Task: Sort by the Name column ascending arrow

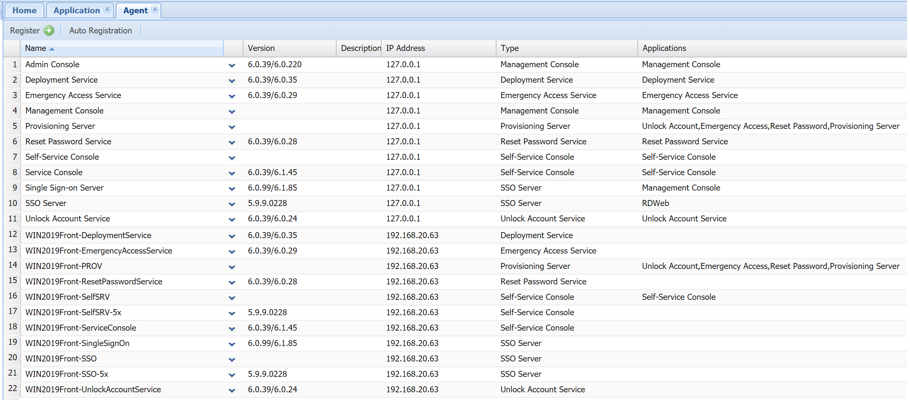Action: click(52, 49)
